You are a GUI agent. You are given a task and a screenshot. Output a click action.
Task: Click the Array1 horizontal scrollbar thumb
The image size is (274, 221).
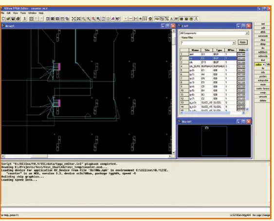[39, 156]
